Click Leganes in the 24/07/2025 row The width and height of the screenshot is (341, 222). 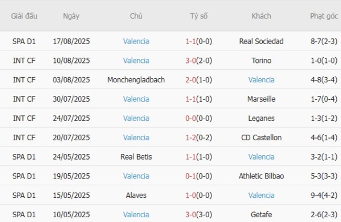pos(261,118)
